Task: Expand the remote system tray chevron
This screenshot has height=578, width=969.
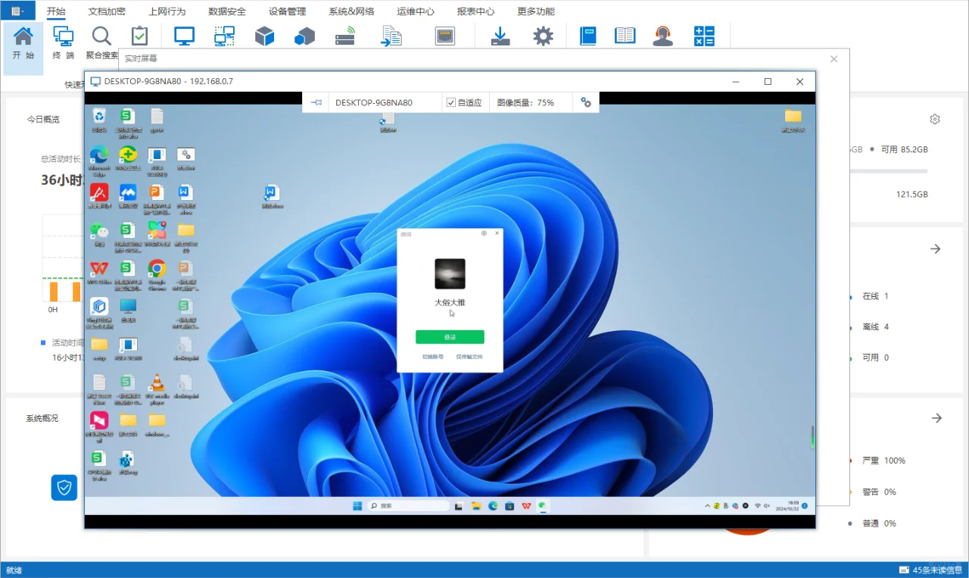Action: coord(709,506)
